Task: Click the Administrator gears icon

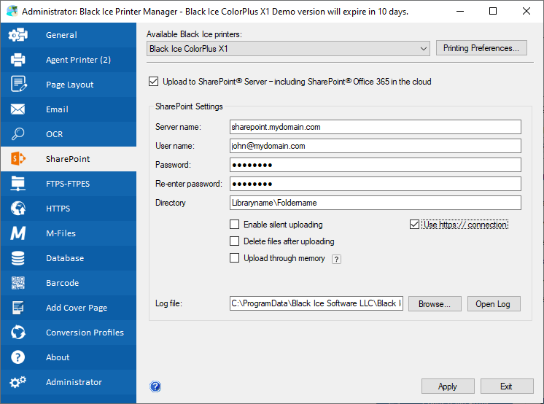Action: click(x=18, y=382)
